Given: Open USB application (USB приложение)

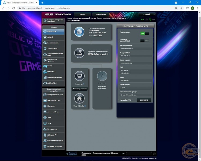Looking at the screenshot, I should (53, 77).
